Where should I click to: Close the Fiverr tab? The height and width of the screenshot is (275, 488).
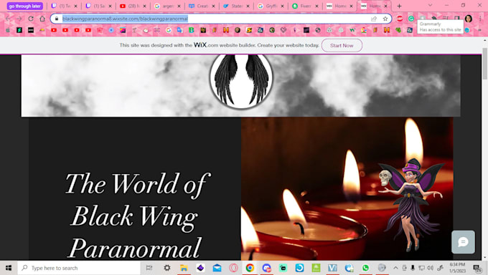(x=316, y=6)
